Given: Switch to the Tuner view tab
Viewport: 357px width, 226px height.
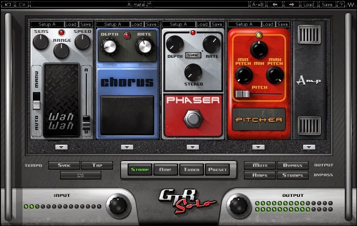Looking at the screenshot, I should [x=191, y=170].
